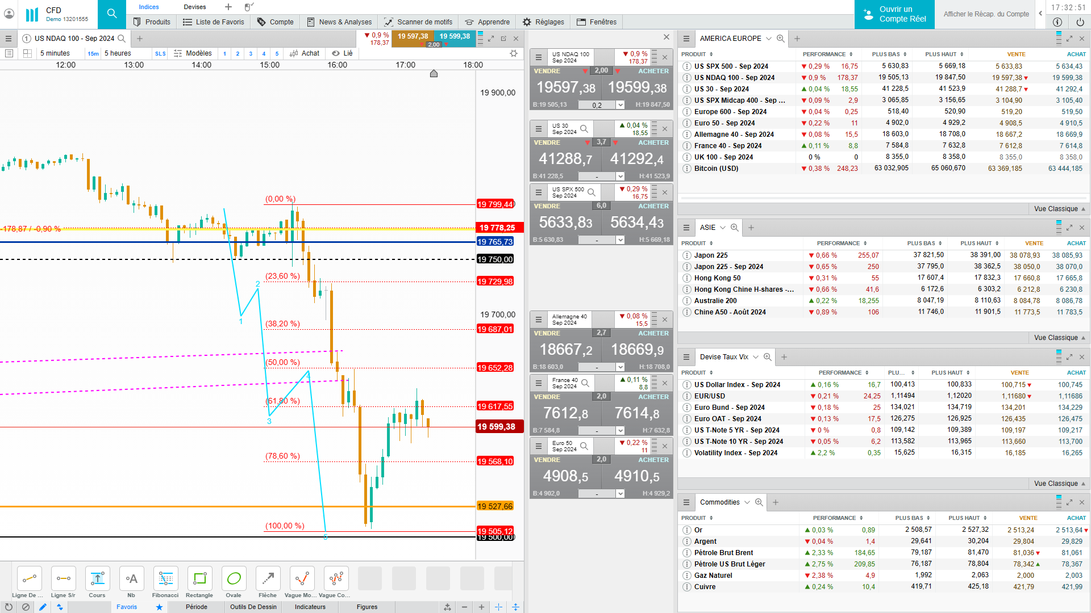Select the Flèche arrow tool

coord(268,579)
